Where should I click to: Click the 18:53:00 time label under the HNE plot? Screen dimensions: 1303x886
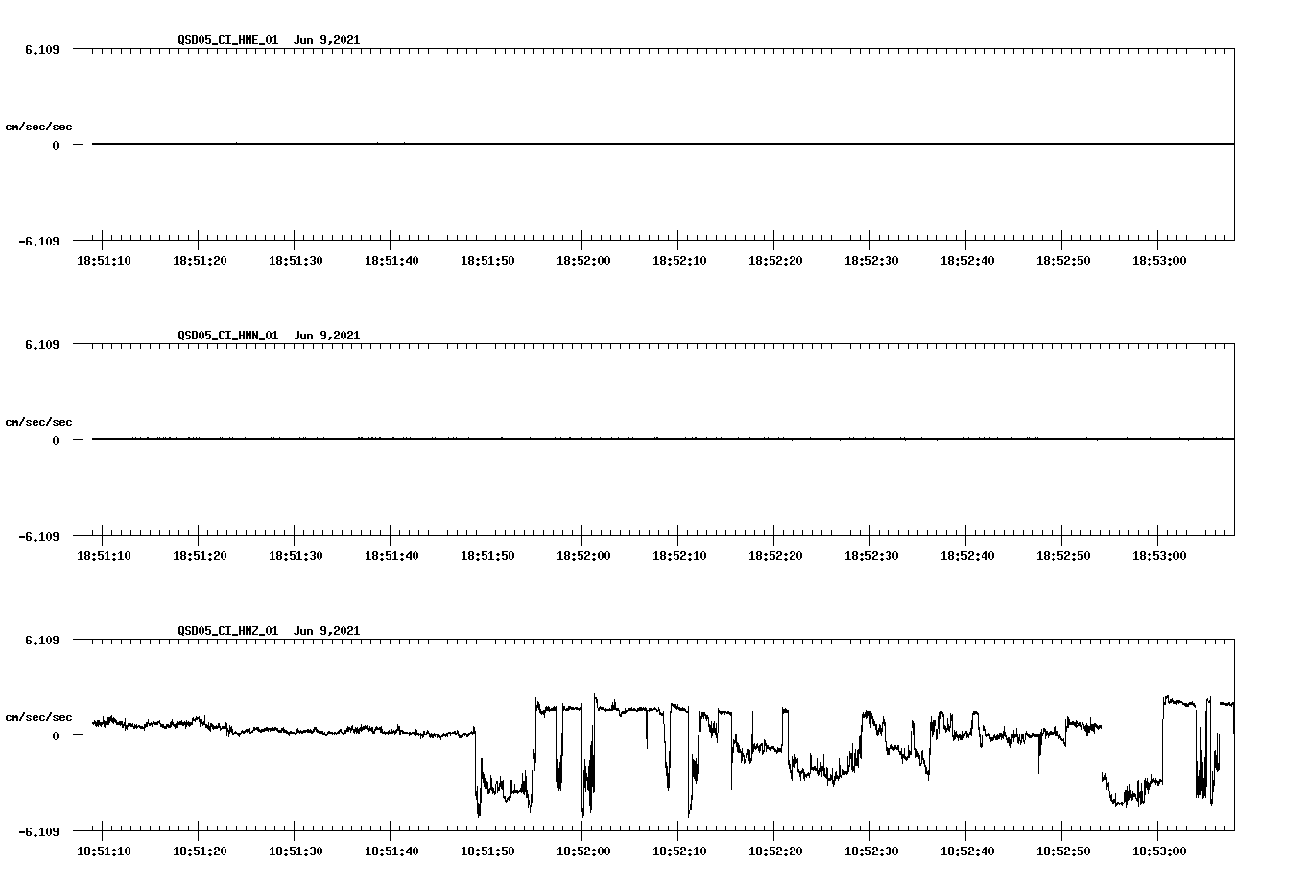pyautogui.click(x=1159, y=261)
